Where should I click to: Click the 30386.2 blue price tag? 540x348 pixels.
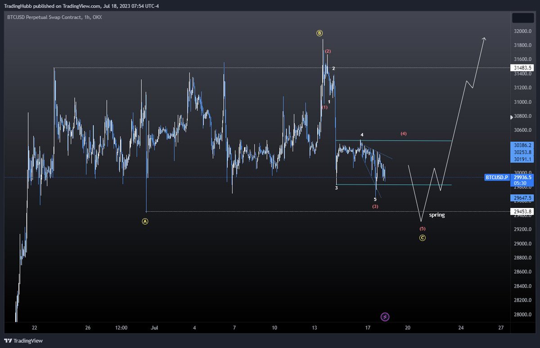tap(523, 145)
